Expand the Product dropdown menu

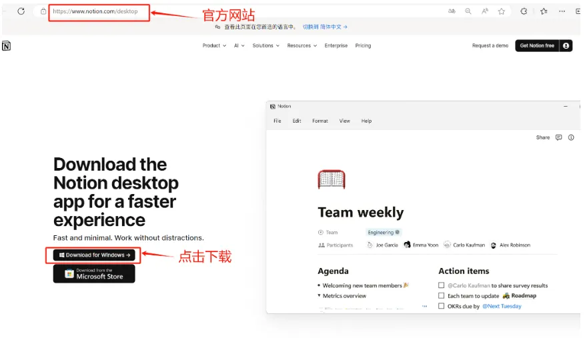(x=214, y=45)
